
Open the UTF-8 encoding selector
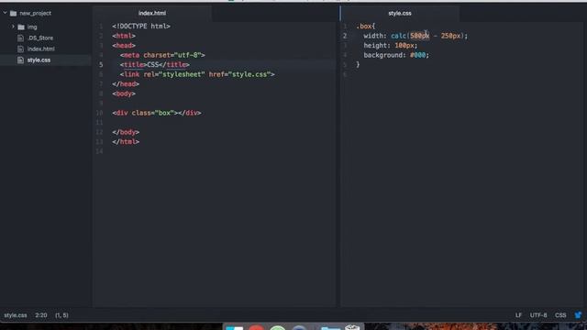[538, 315]
